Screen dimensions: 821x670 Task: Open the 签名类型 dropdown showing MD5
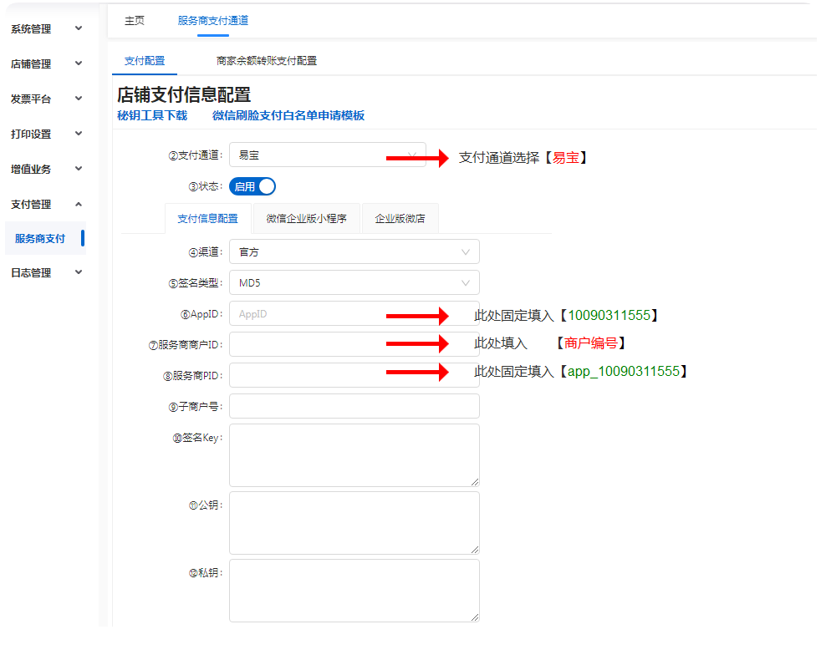pyautogui.click(x=354, y=282)
